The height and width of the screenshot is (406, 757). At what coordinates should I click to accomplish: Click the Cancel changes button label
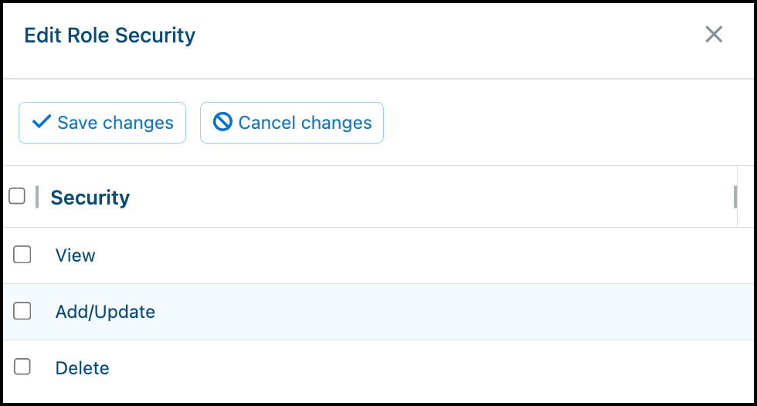click(x=305, y=123)
